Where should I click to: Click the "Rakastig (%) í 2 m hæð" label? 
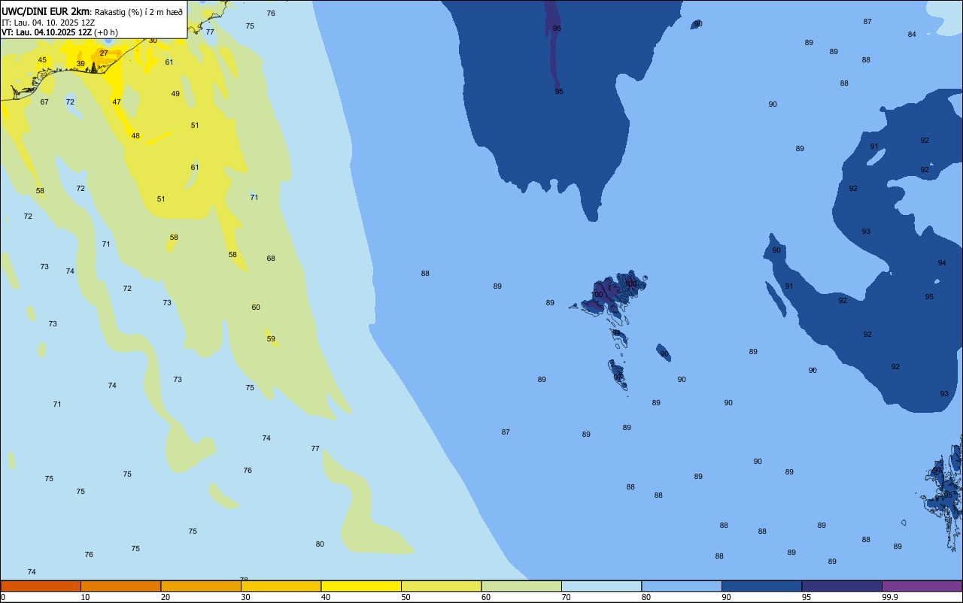point(138,11)
